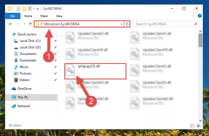Go up one folder level
209x136 pixels.
coord(30,24)
